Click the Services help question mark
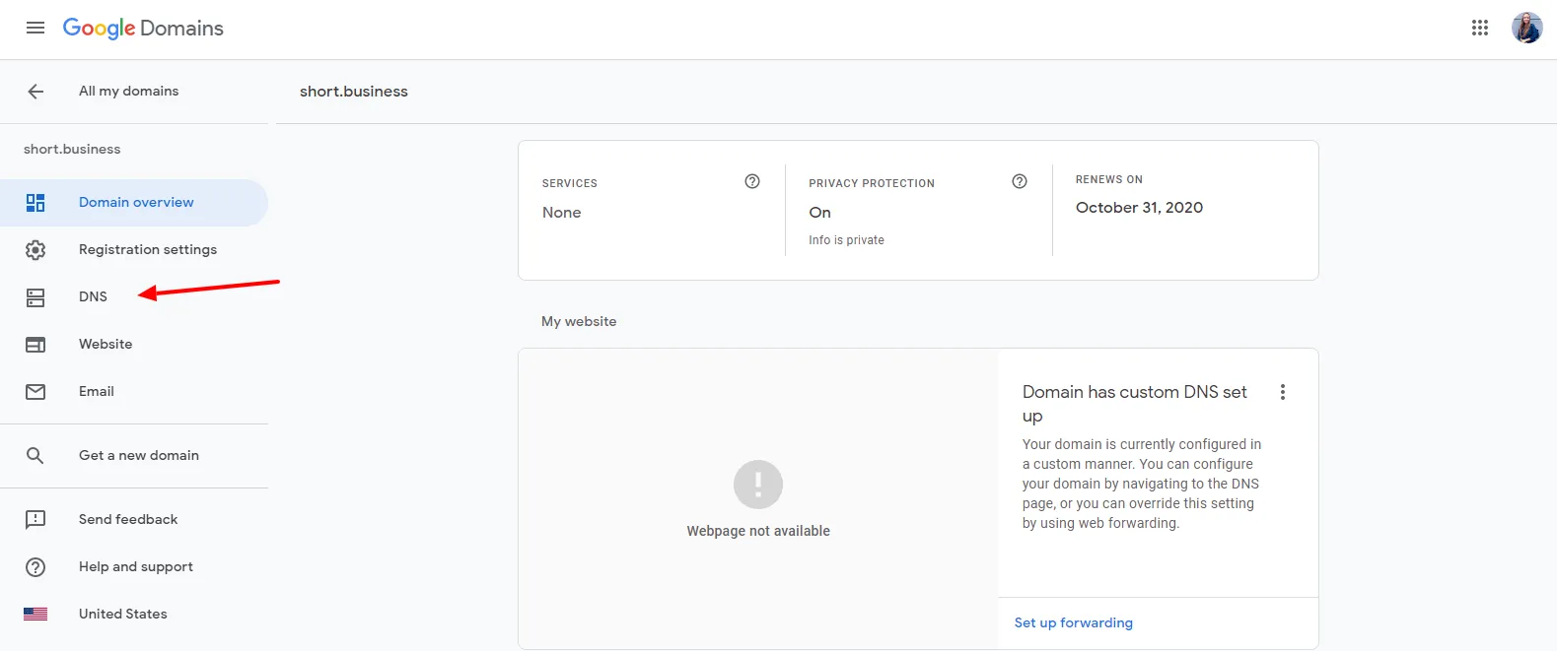The height and width of the screenshot is (651, 1557). pos(752,181)
